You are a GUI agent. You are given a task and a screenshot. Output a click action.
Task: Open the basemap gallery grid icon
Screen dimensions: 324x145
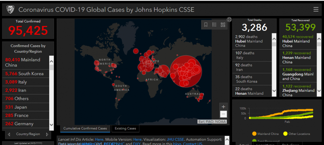(x=223, y=25)
